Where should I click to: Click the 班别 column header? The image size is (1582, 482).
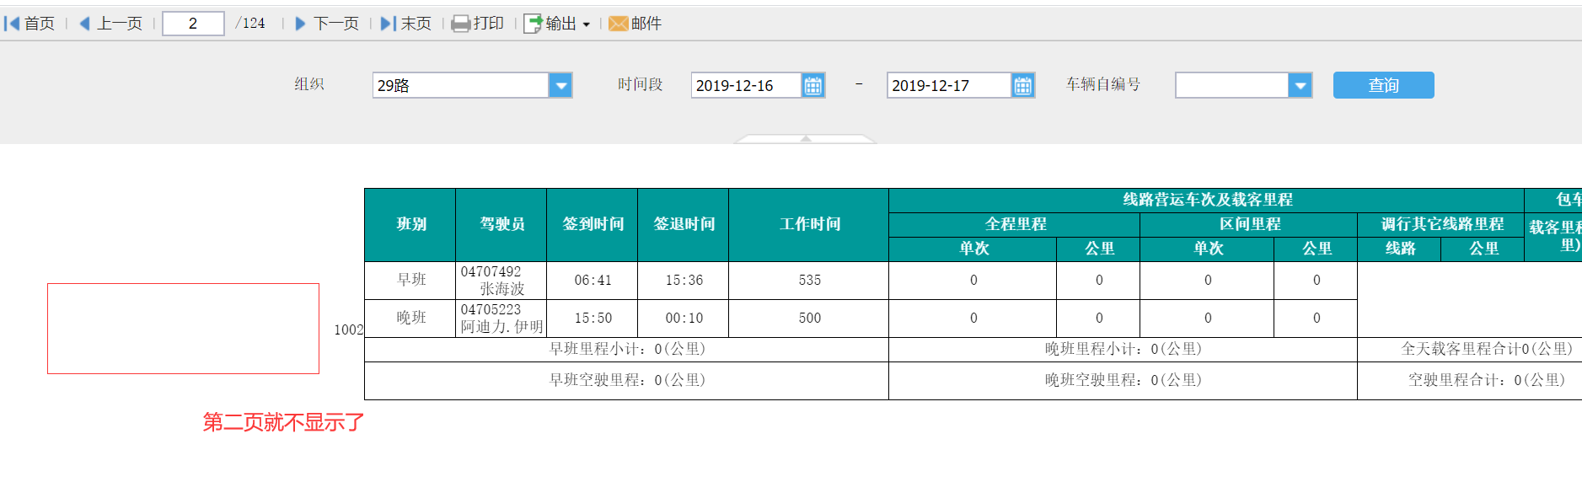click(410, 225)
